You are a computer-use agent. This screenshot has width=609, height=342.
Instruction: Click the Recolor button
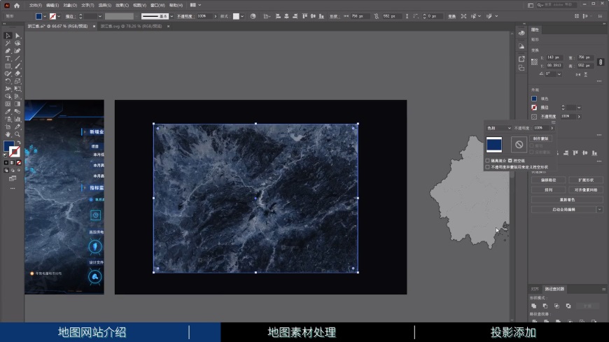567,199
